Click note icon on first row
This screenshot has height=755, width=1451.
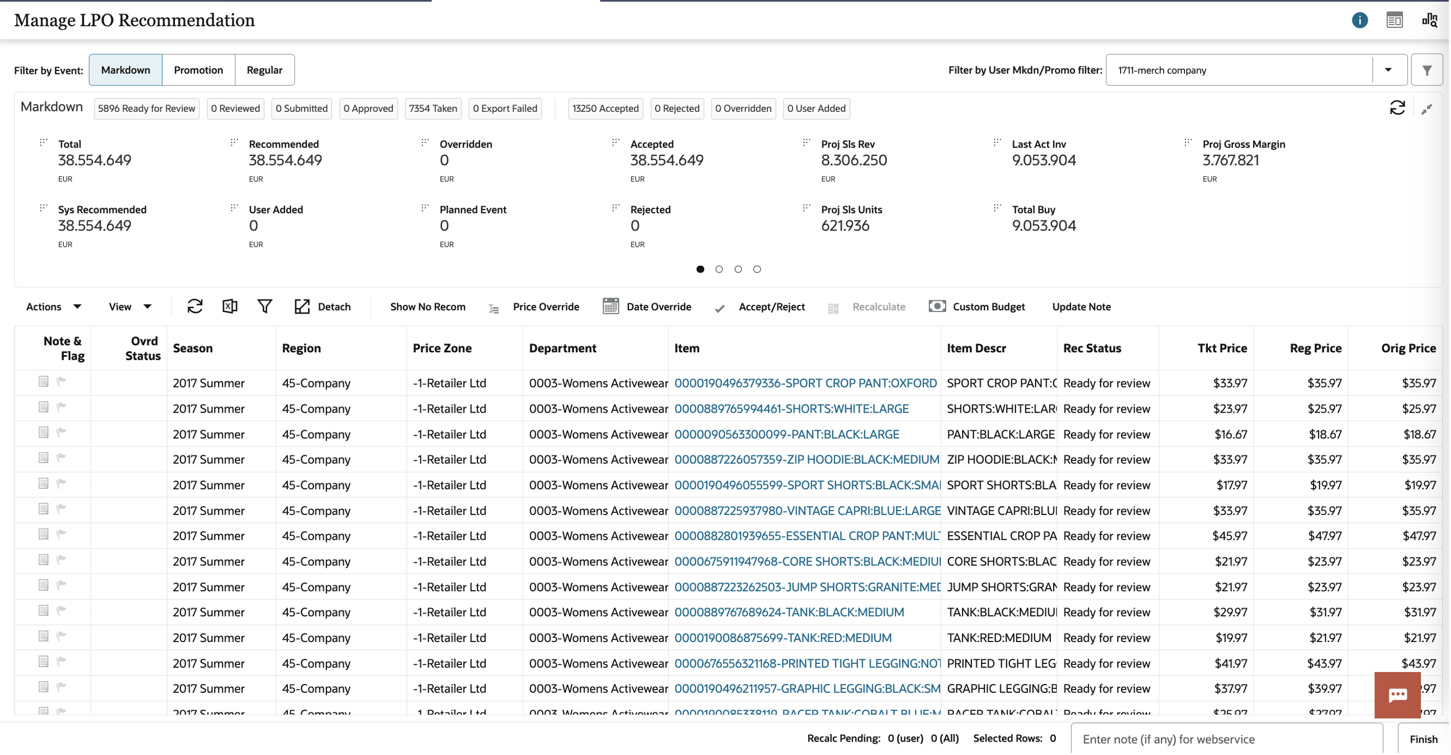coord(44,382)
